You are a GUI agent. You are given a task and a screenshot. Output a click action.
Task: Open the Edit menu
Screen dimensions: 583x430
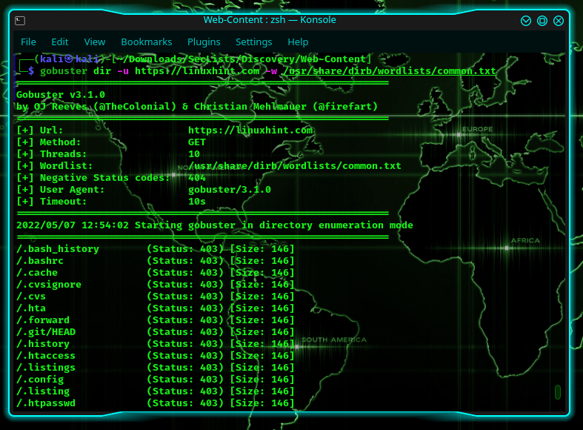pos(60,42)
